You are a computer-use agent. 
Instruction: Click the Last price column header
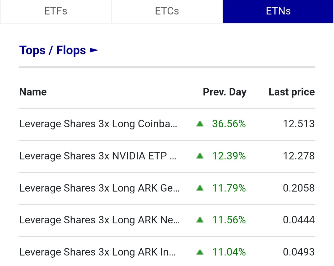pos(292,92)
